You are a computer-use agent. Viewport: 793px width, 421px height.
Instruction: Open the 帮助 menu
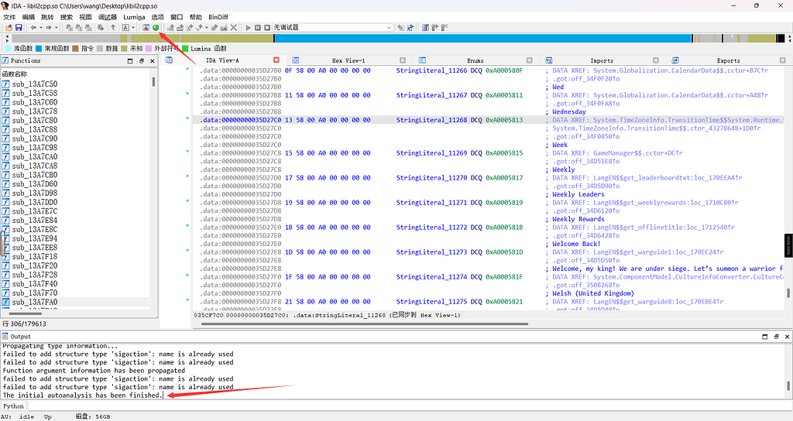pos(195,17)
